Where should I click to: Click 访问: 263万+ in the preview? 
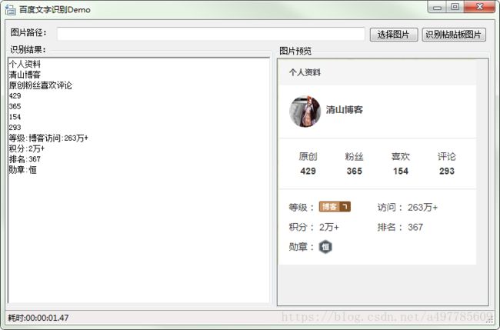tap(408, 207)
